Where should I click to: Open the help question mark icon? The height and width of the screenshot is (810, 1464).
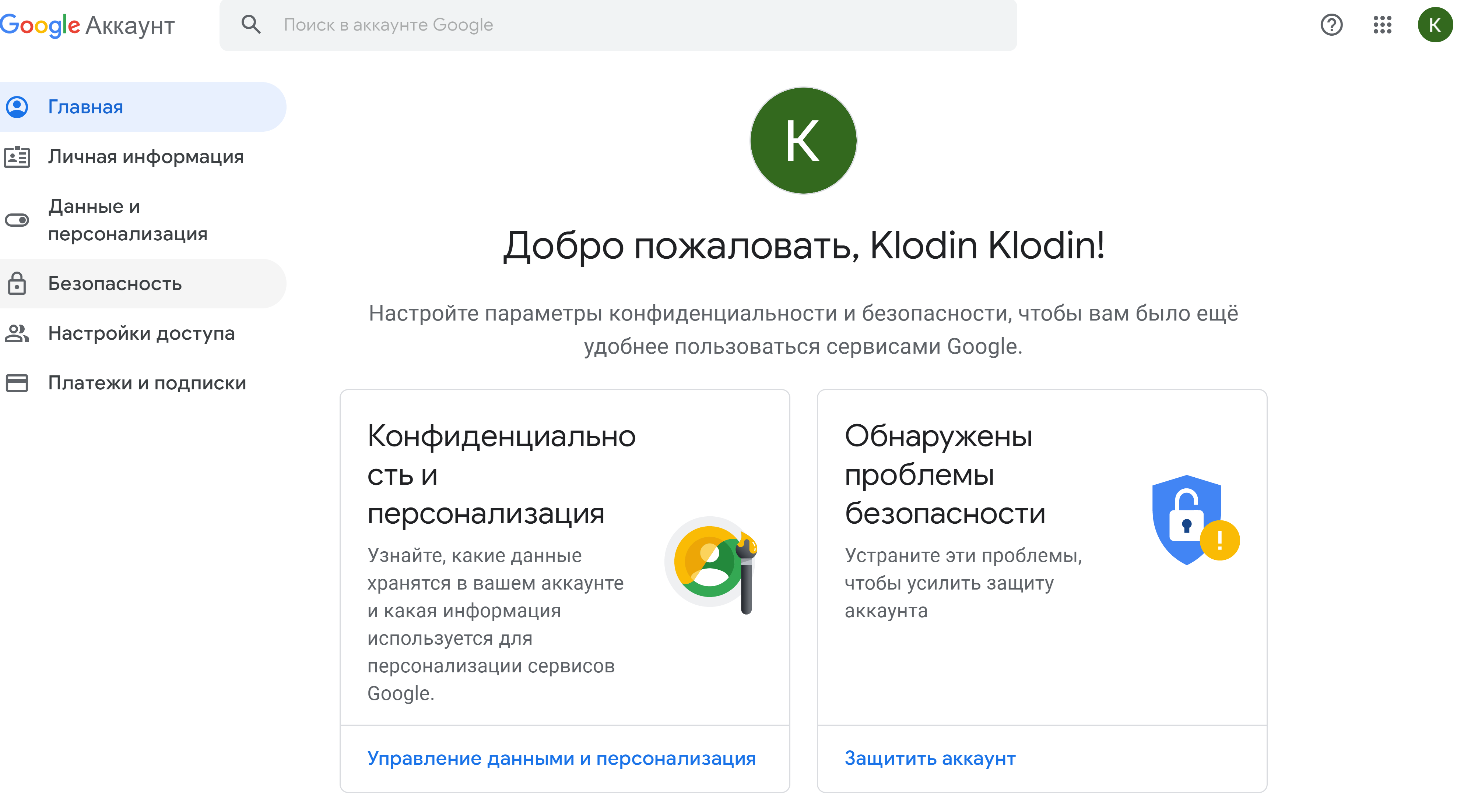[x=1331, y=24]
